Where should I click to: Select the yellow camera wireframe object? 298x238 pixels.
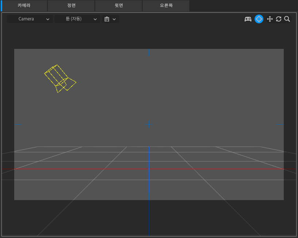pyautogui.click(x=58, y=78)
